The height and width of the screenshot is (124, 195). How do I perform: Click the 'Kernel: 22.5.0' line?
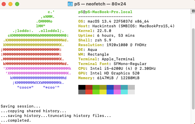95,31
